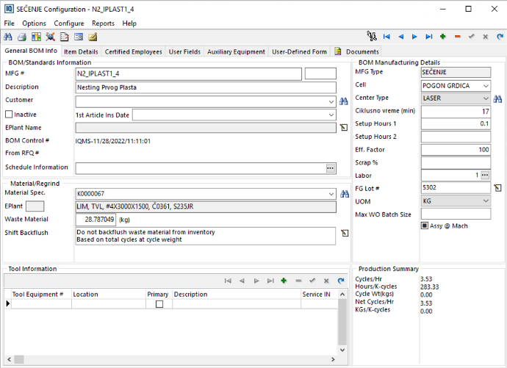
Task: Open the Configure menu
Action: tap(69, 24)
